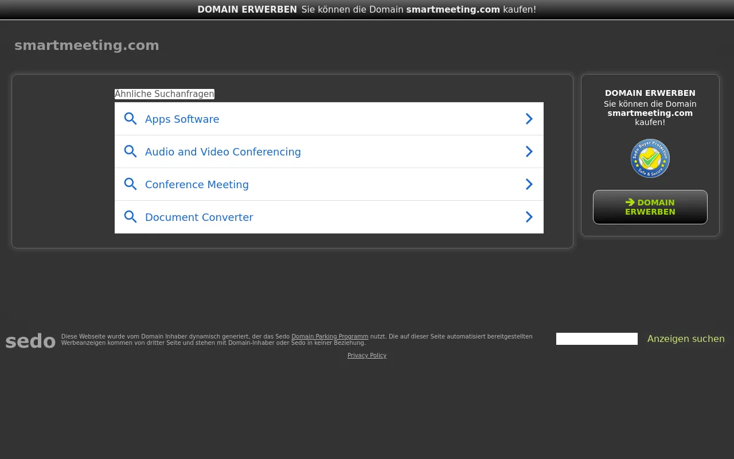Click the Sedo Buyer Protection badge
The height and width of the screenshot is (459, 734).
(650, 158)
